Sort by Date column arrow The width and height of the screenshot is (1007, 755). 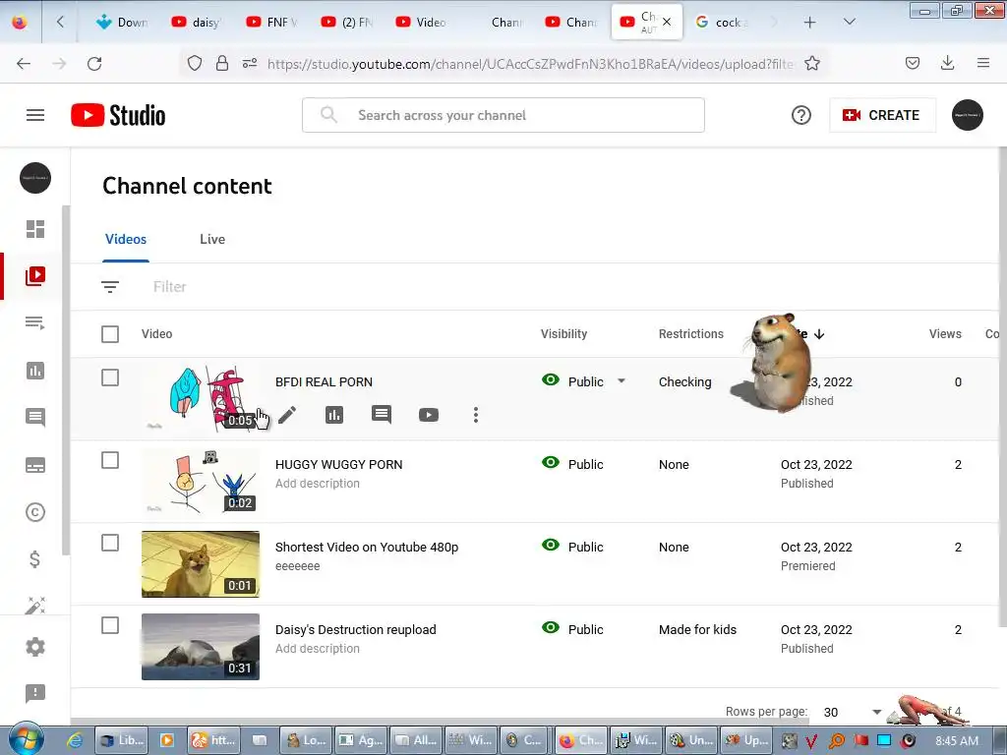pos(819,334)
